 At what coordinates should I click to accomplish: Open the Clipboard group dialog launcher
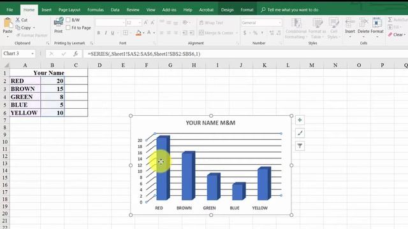coord(48,43)
